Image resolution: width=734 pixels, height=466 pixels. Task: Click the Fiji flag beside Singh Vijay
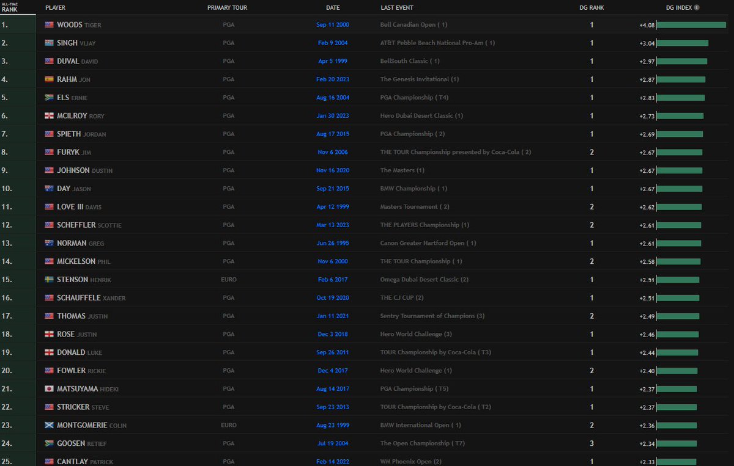coord(49,43)
